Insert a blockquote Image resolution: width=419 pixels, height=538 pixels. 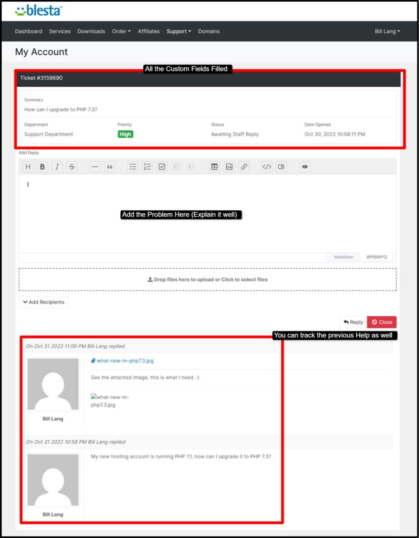pos(110,167)
